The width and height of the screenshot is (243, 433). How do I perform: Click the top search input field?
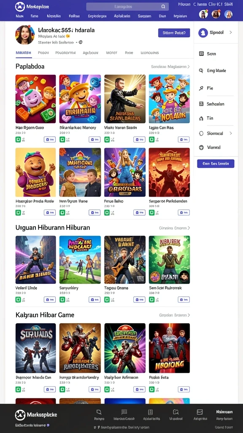tap(127, 7)
